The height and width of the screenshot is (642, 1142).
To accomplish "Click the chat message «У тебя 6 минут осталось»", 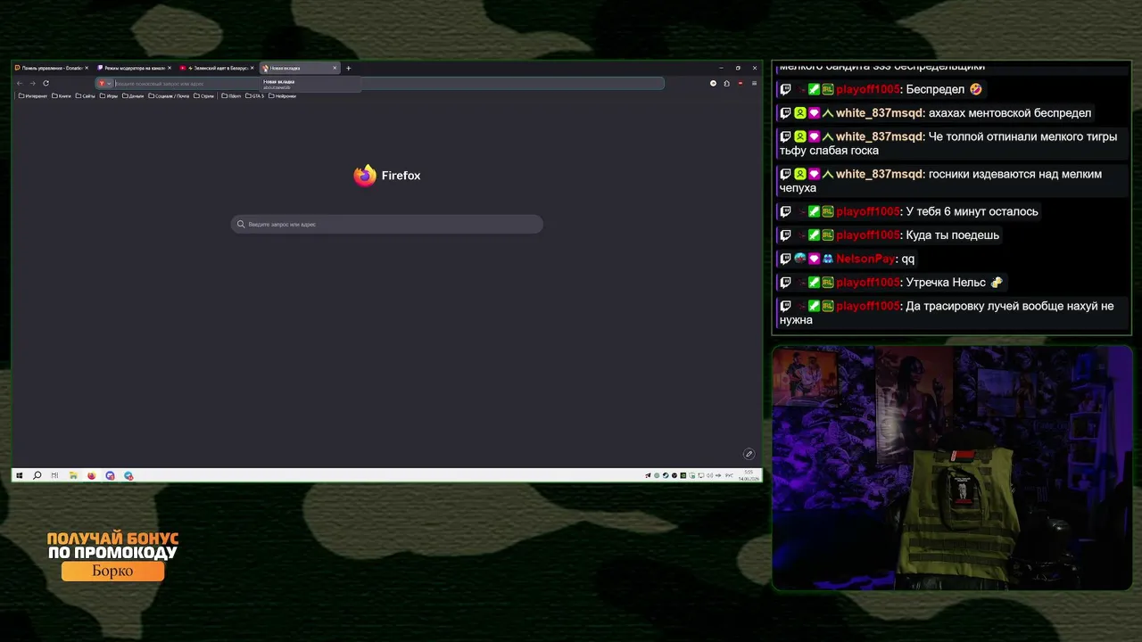I will point(972,211).
